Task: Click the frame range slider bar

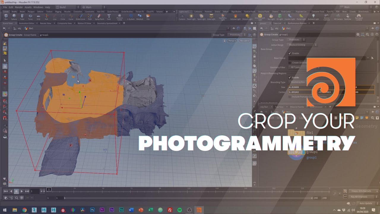Action: (x=188, y=198)
